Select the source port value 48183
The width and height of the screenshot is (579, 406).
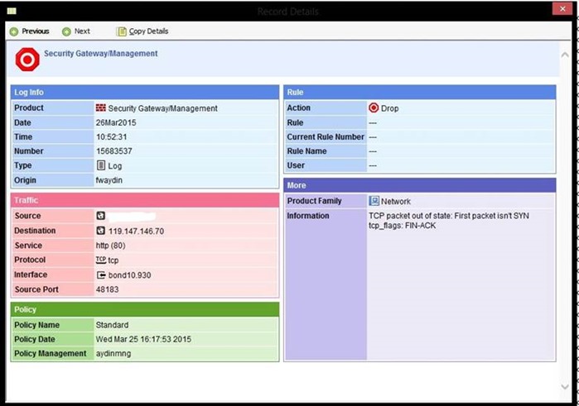point(108,289)
